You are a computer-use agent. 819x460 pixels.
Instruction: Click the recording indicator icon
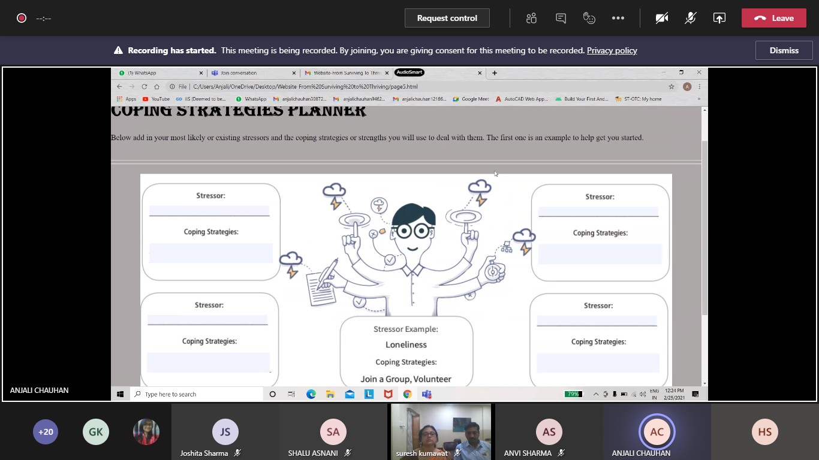click(x=22, y=18)
